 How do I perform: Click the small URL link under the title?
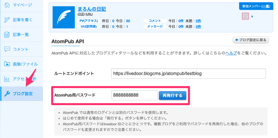point(89,14)
